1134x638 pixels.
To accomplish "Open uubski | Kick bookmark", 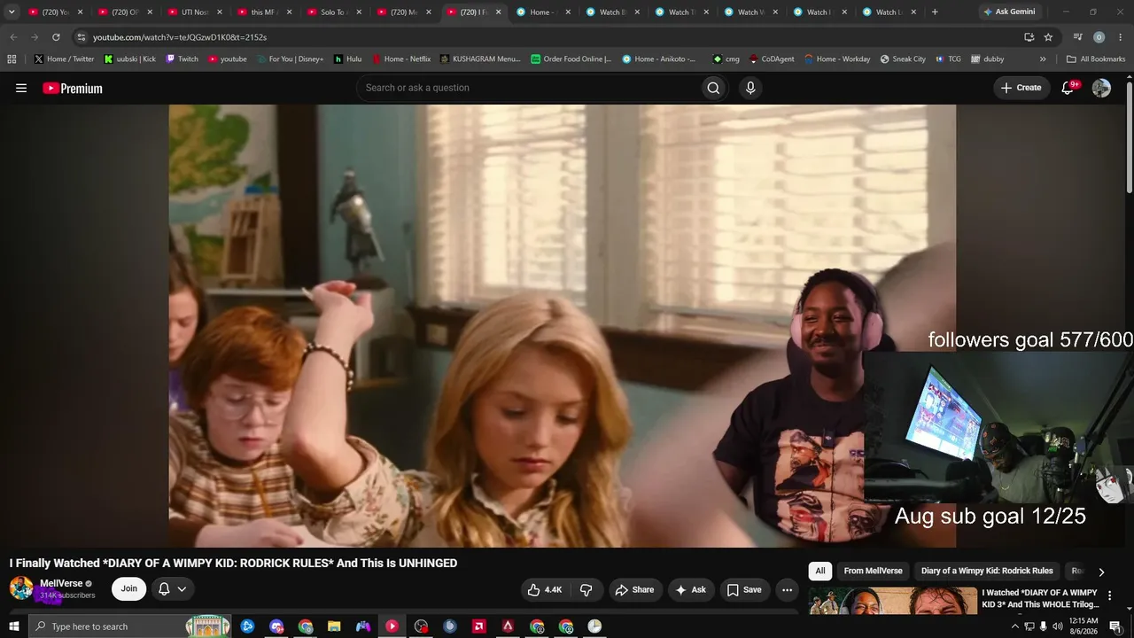I will [130, 58].
